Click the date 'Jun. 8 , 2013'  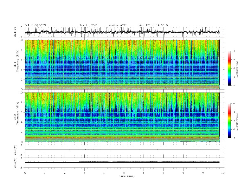click(x=88, y=25)
